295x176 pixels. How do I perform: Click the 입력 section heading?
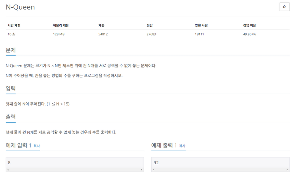tap(11, 89)
